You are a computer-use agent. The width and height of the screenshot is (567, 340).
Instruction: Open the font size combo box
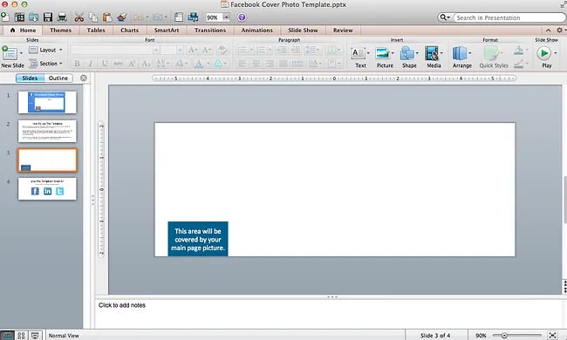[172, 50]
